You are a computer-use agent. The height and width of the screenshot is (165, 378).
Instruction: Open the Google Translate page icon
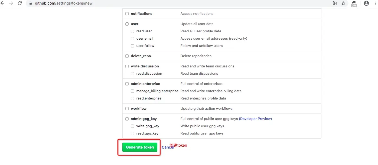(x=335, y=4)
